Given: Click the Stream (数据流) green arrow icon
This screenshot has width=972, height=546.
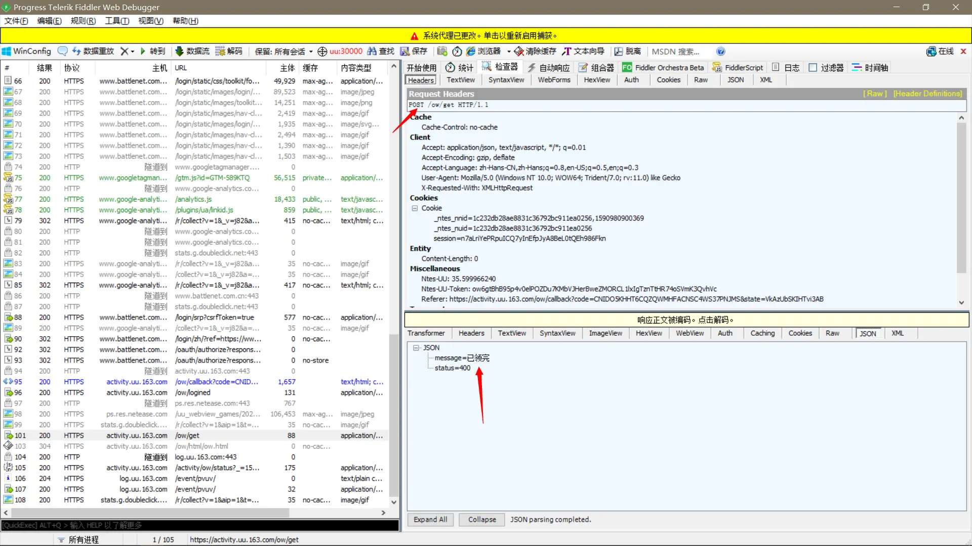Looking at the screenshot, I should coord(179,51).
